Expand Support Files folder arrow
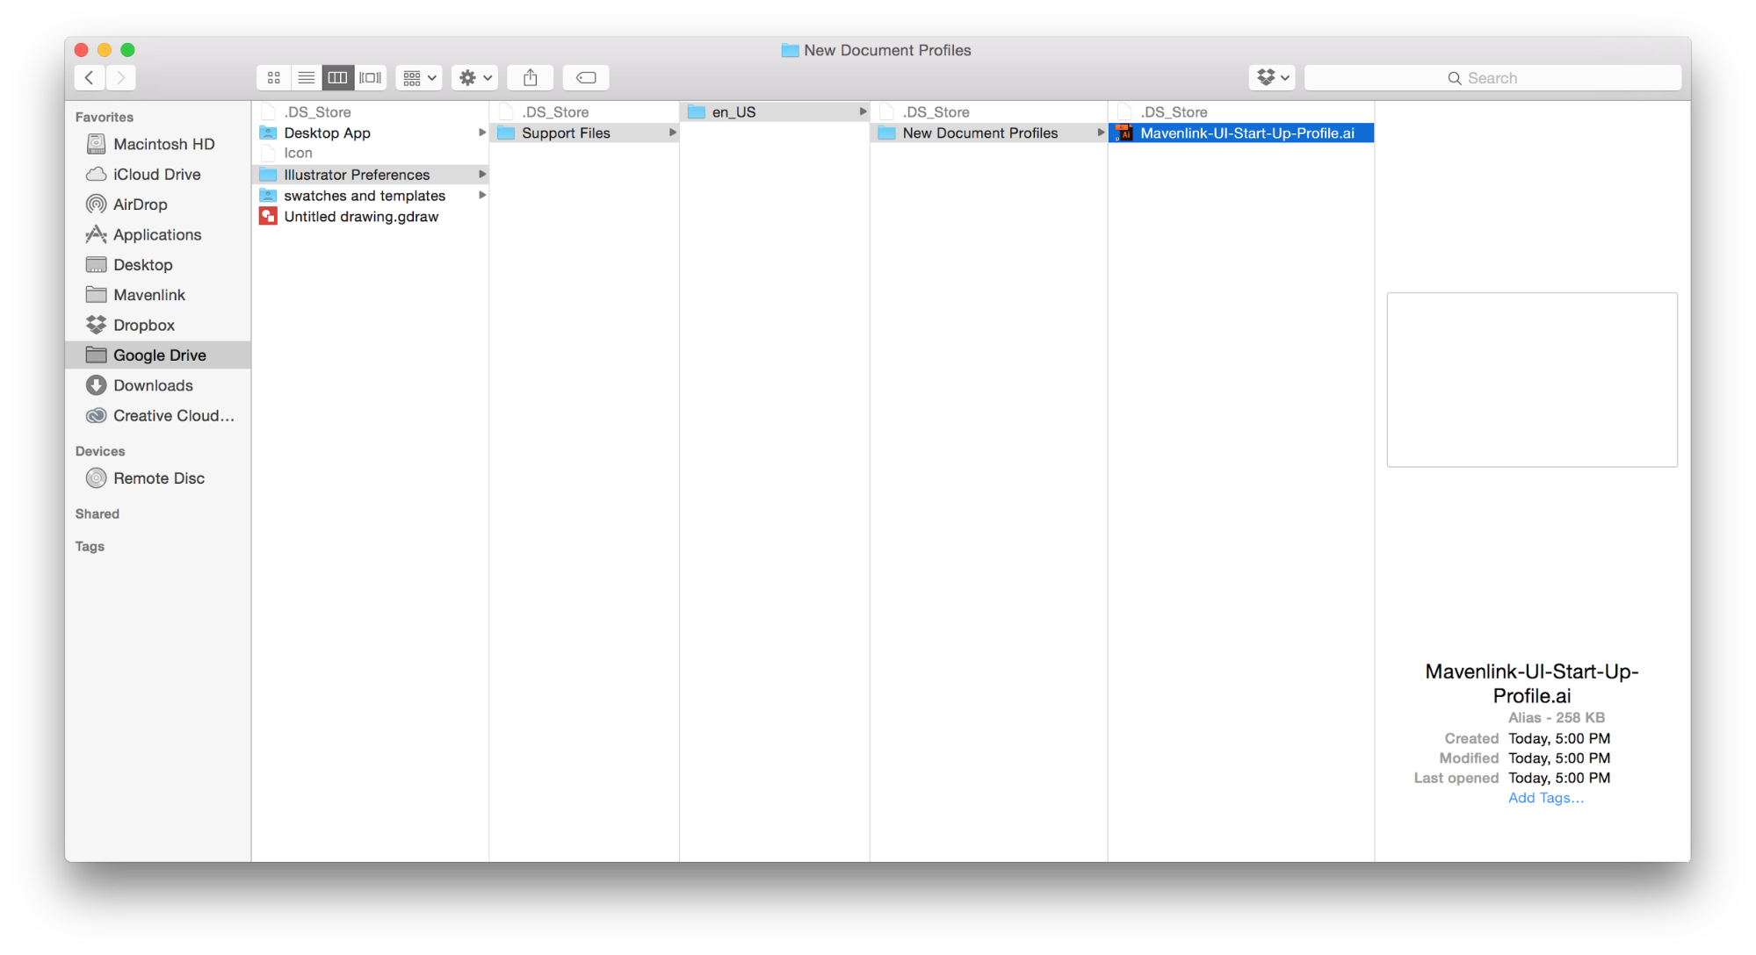 click(x=673, y=133)
